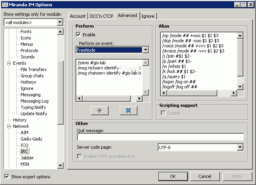Click the plus add-perform button
Viewport: 256px width, 185px height.
100,110
